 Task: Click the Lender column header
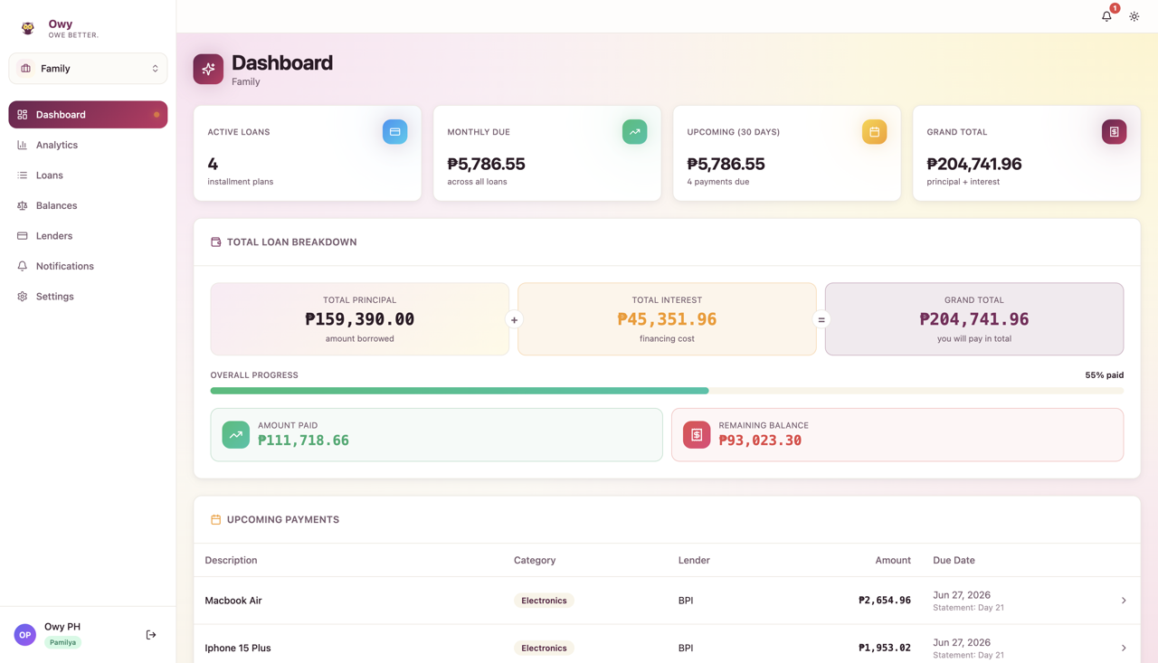(694, 561)
